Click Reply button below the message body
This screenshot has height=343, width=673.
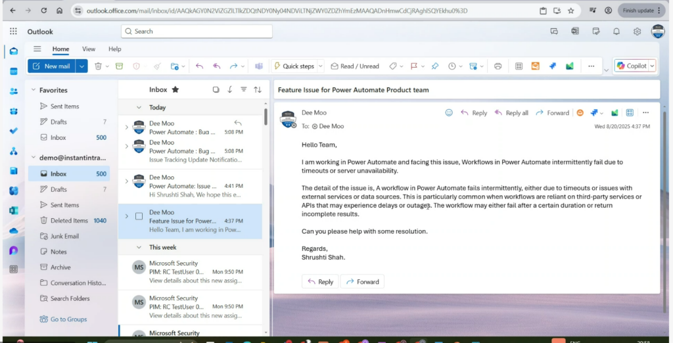(x=320, y=282)
